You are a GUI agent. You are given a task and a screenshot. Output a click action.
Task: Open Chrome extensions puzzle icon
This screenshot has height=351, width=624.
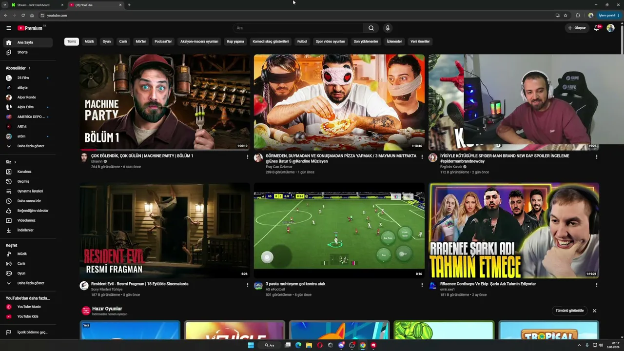pyautogui.click(x=578, y=16)
